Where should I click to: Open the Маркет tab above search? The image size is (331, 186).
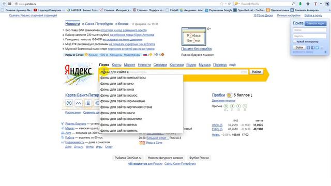tap(129, 65)
